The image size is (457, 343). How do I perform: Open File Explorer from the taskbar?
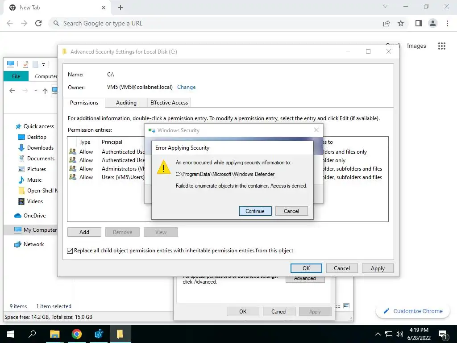(x=54, y=334)
